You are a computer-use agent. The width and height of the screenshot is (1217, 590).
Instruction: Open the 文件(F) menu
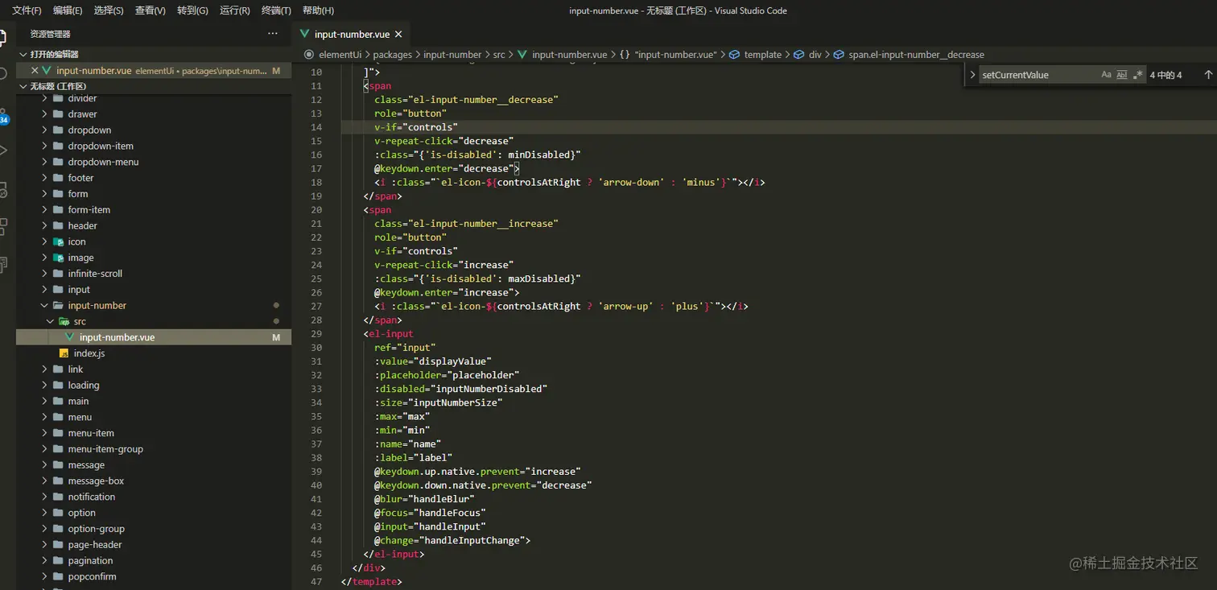(x=27, y=10)
